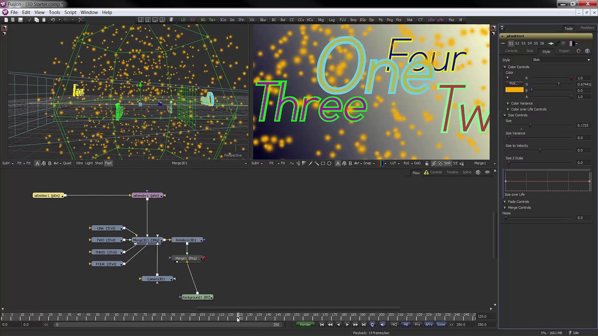Click the Size value field 0.1725
Viewport: 598px width, 336px height.
point(583,126)
